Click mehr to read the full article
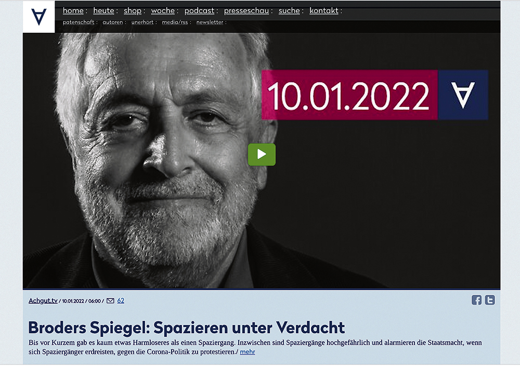Image resolution: width=520 pixels, height=366 pixels. [x=248, y=352]
